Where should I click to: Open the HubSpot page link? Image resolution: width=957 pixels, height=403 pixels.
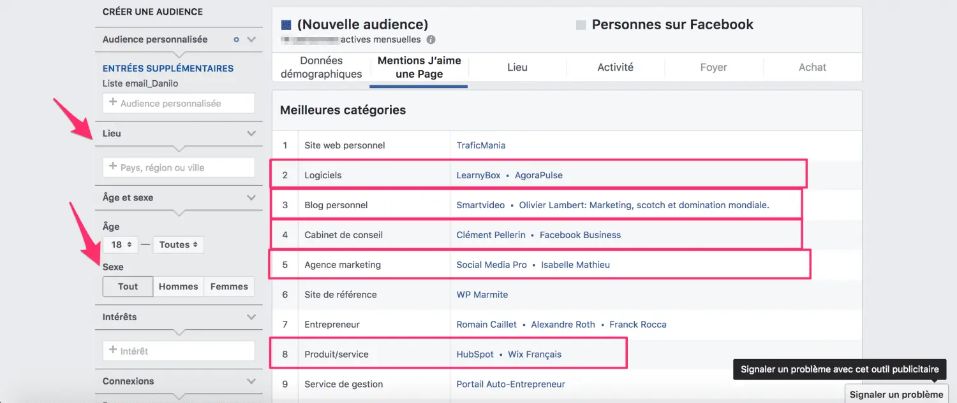pyautogui.click(x=475, y=355)
